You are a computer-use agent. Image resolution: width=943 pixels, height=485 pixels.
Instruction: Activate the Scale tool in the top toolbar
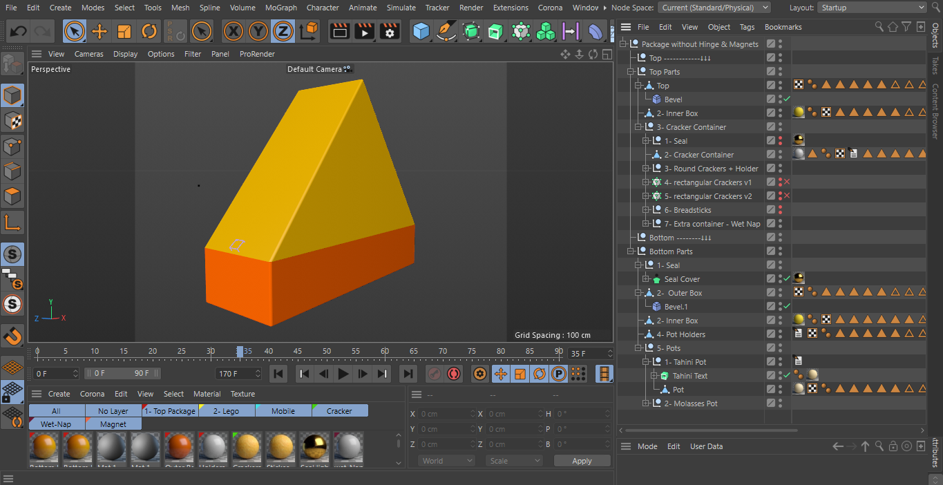coord(124,31)
